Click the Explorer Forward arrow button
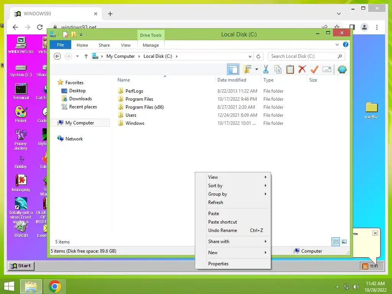The height and width of the screenshot is (294, 392). [68, 56]
